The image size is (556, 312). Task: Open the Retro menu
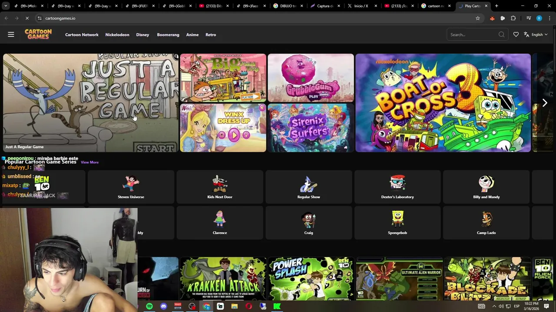tap(211, 35)
